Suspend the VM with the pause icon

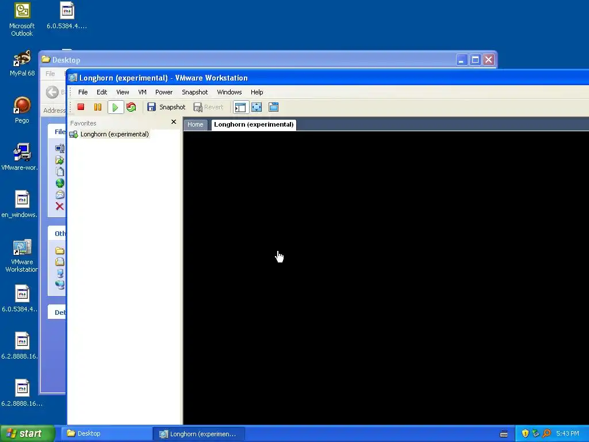(x=98, y=107)
